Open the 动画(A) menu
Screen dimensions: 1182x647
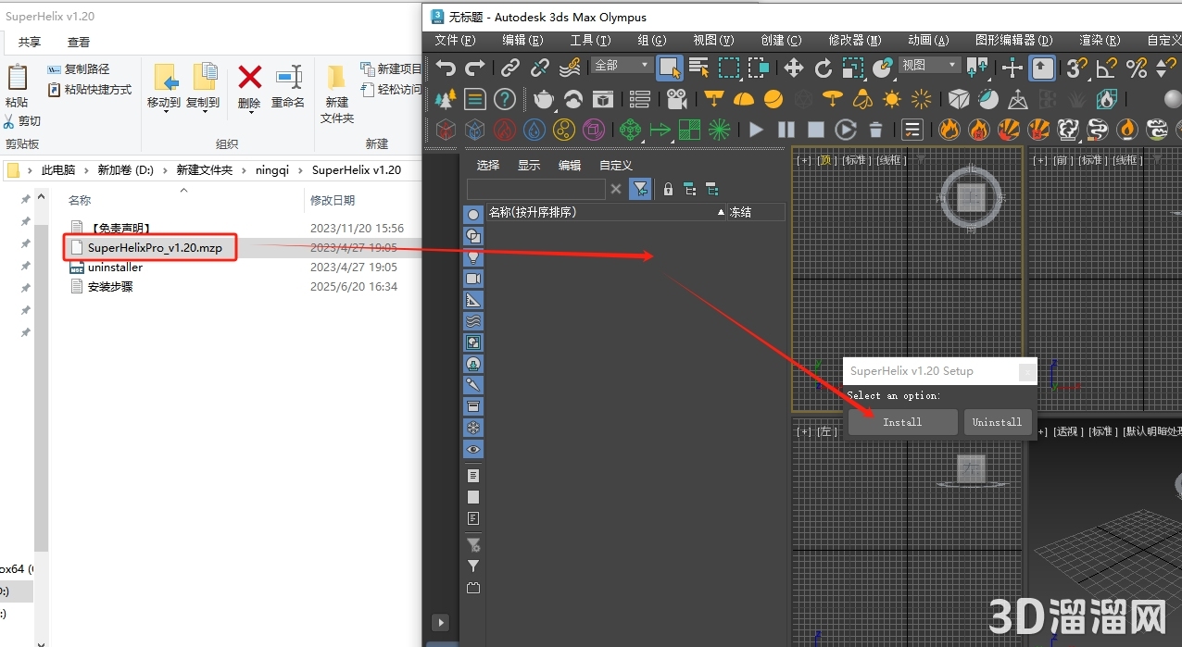coord(928,41)
